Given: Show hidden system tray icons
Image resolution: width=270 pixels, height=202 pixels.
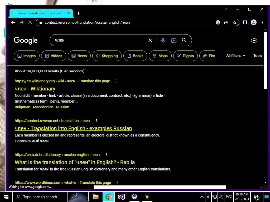Looking at the screenshot, I should 202,197.
